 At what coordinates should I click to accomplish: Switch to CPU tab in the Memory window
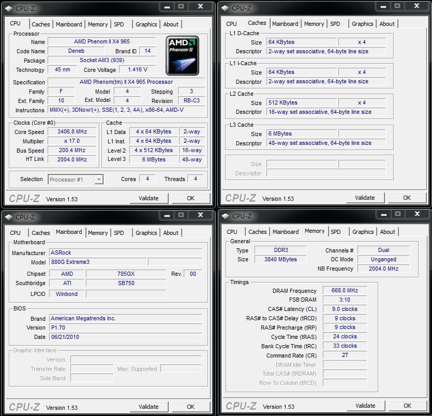tap(232, 232)
